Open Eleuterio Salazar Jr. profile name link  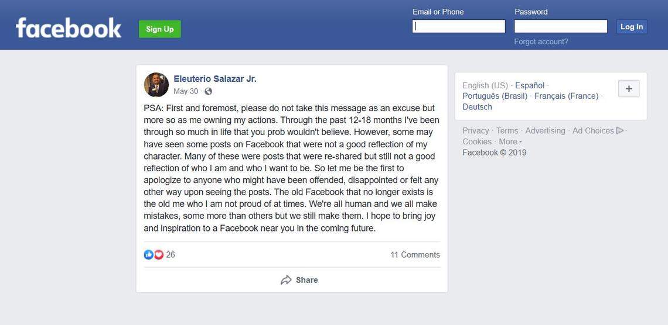[x=215, y=79]
